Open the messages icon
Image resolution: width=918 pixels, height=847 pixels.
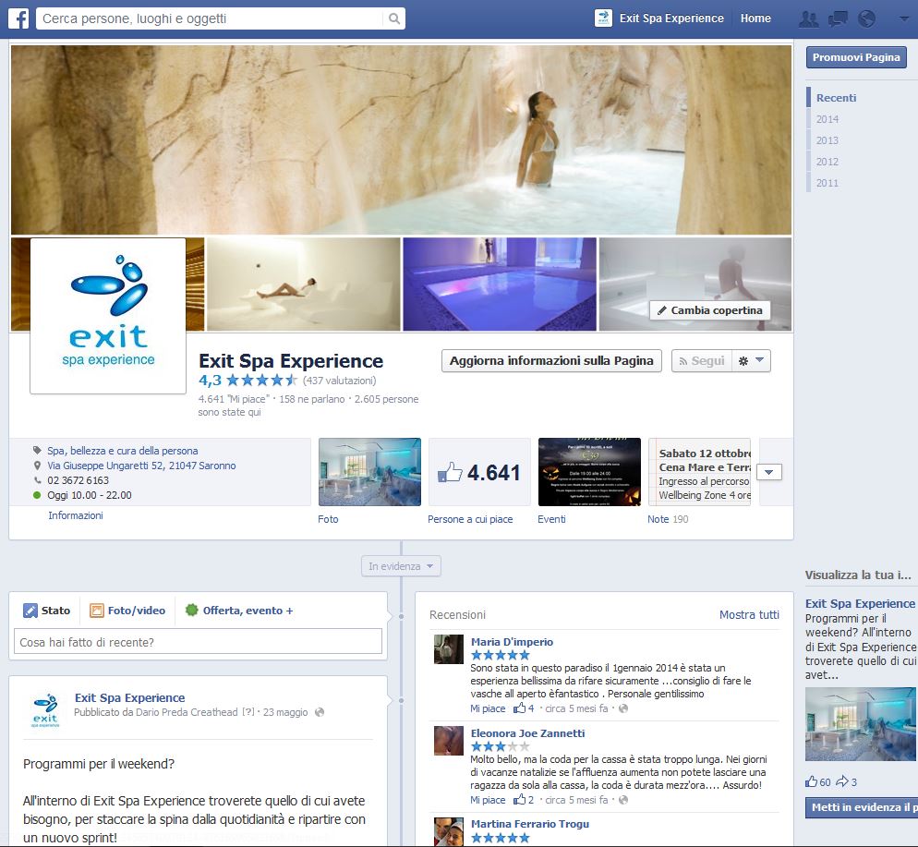pos(838,18)
